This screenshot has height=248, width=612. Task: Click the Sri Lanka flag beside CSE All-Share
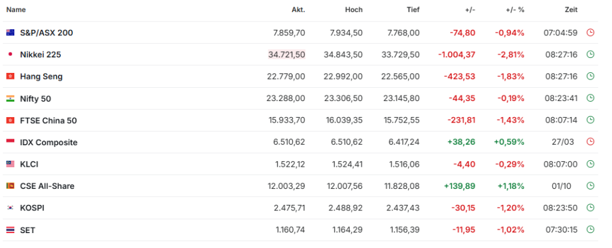click(x=10, y=186)
